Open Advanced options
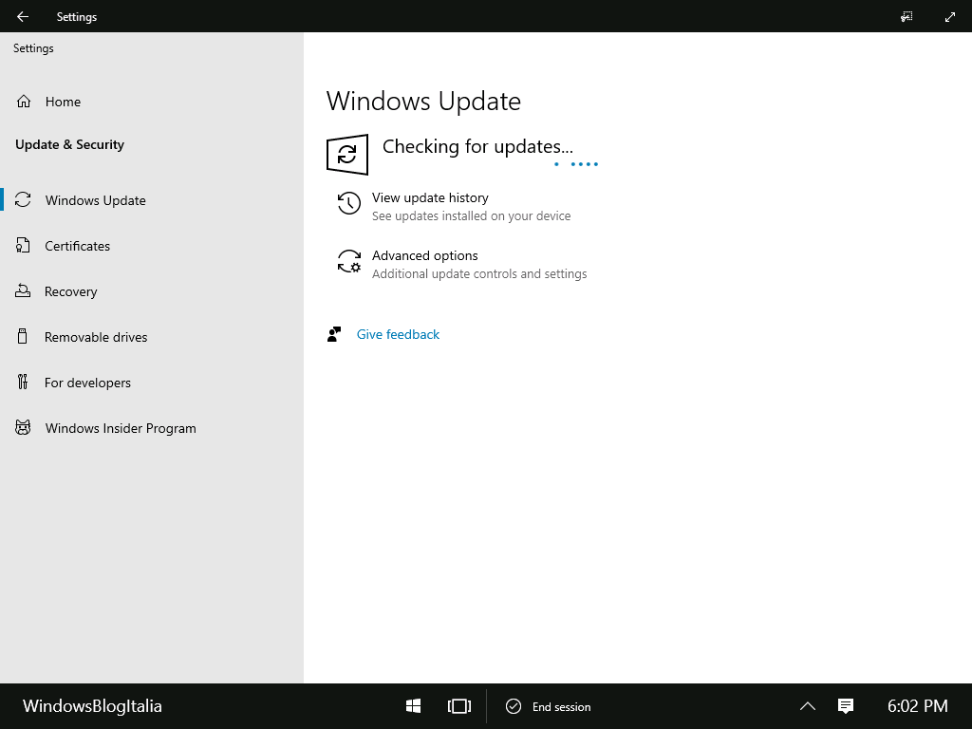Viewport: 972px width, 729px height. [424, 255]
